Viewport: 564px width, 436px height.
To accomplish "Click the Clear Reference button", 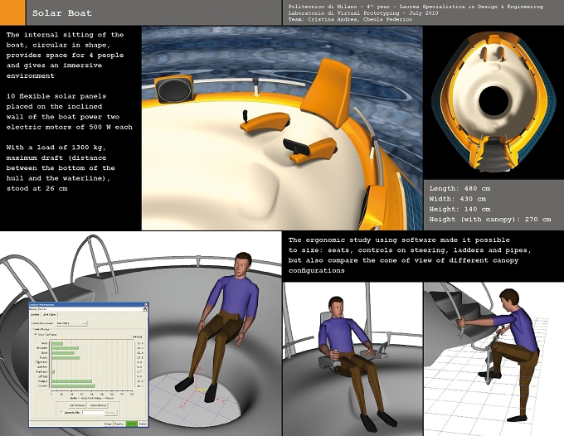I will pyautogui.click(x=98, y=405).
